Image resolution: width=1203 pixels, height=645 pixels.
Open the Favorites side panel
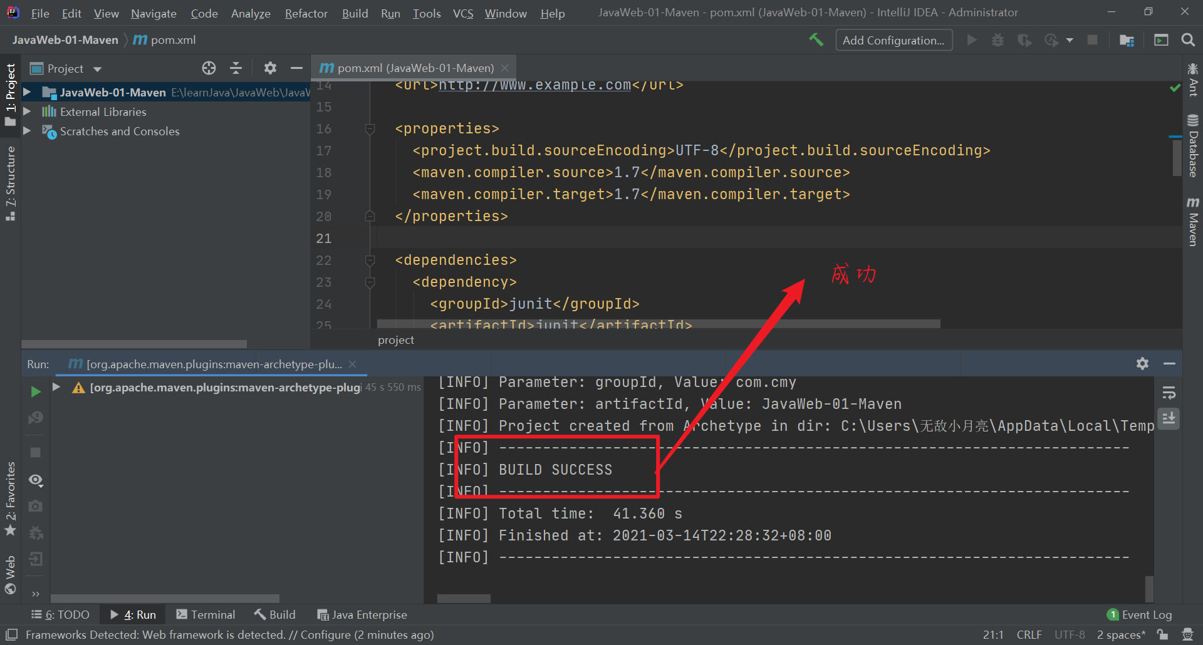[x=11, y=498]
